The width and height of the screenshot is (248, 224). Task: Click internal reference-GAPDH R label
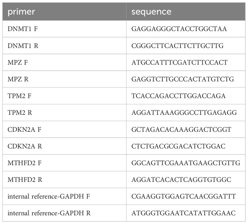point(49,213)
